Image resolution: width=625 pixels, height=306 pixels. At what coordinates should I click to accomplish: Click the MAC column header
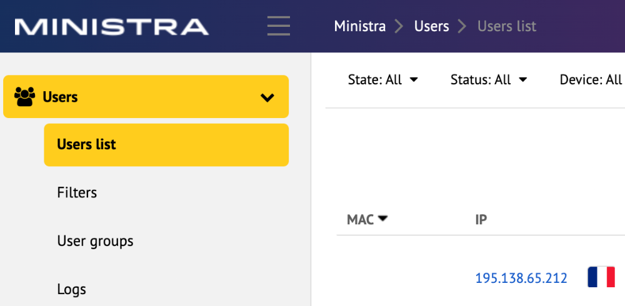coord(361,219)
